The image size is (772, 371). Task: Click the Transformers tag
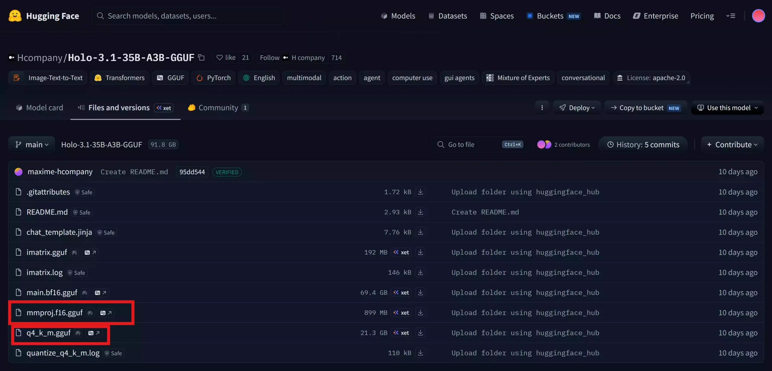pos(119,78)
